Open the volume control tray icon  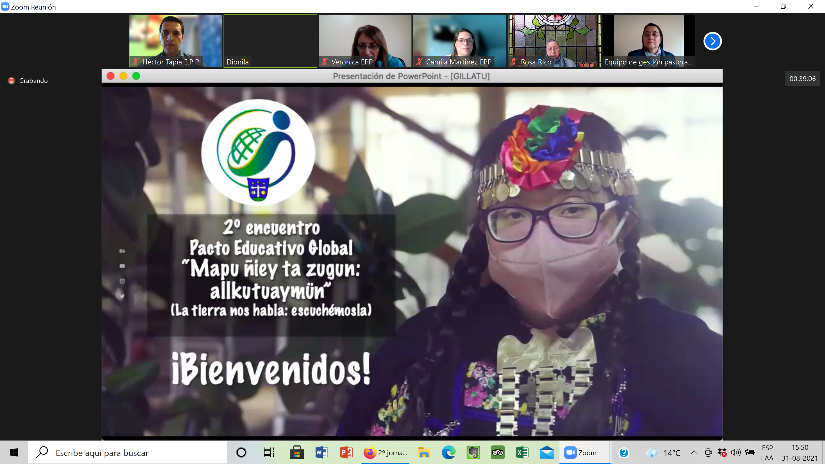coord(736,452)
